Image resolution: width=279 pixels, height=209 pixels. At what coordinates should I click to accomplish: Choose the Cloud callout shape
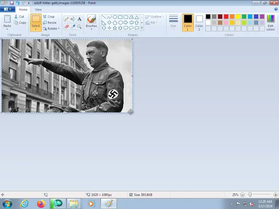pyautogui.click(x=137, y=28)
